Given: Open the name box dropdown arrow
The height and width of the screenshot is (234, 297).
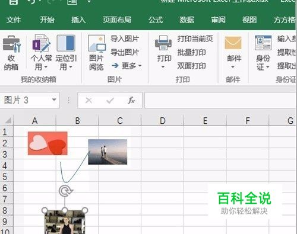Looking at the screenshot, I should (54, 100).
